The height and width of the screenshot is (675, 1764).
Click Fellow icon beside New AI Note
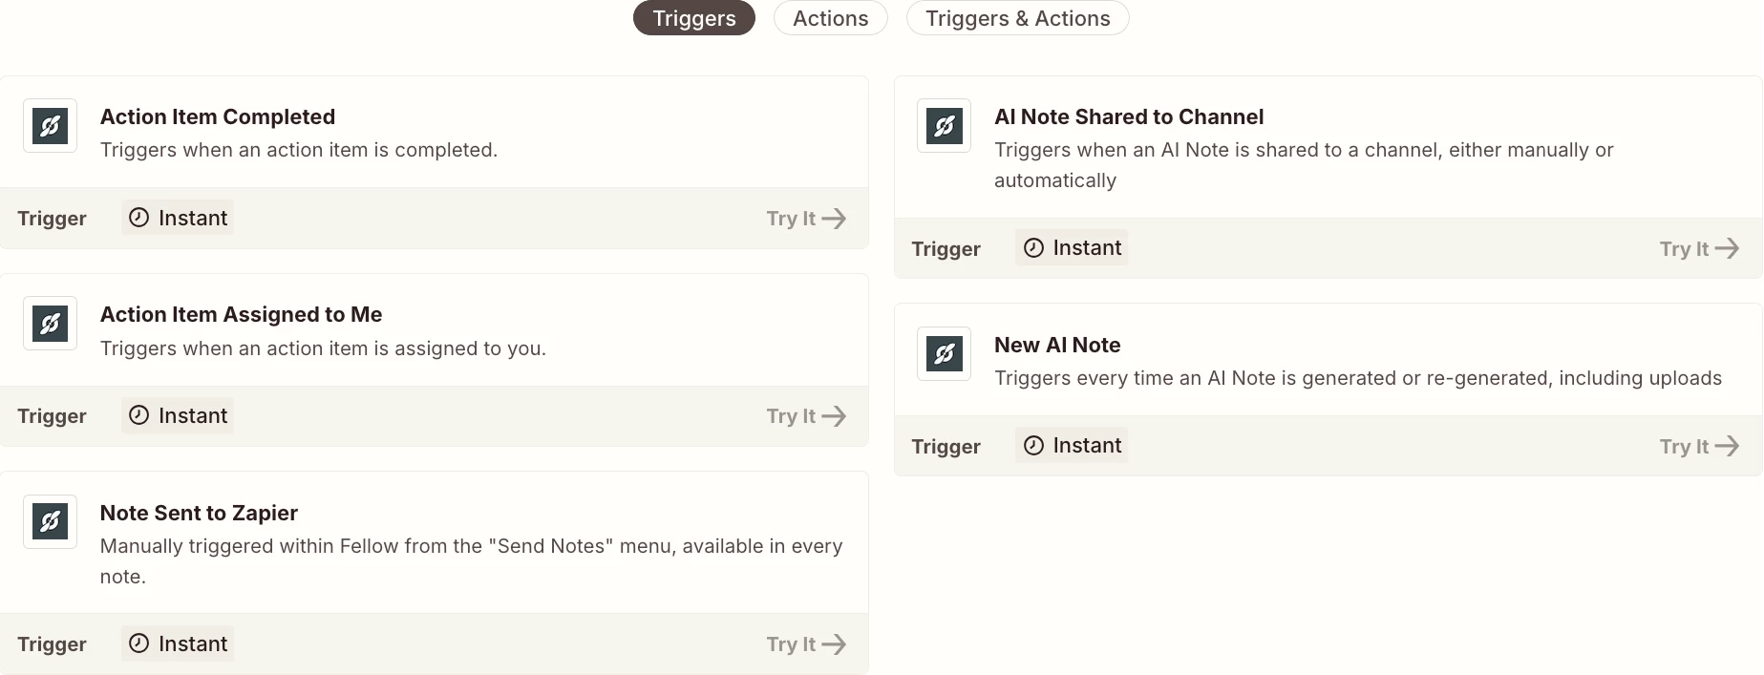pyautogui.click(x=944, y=354)
